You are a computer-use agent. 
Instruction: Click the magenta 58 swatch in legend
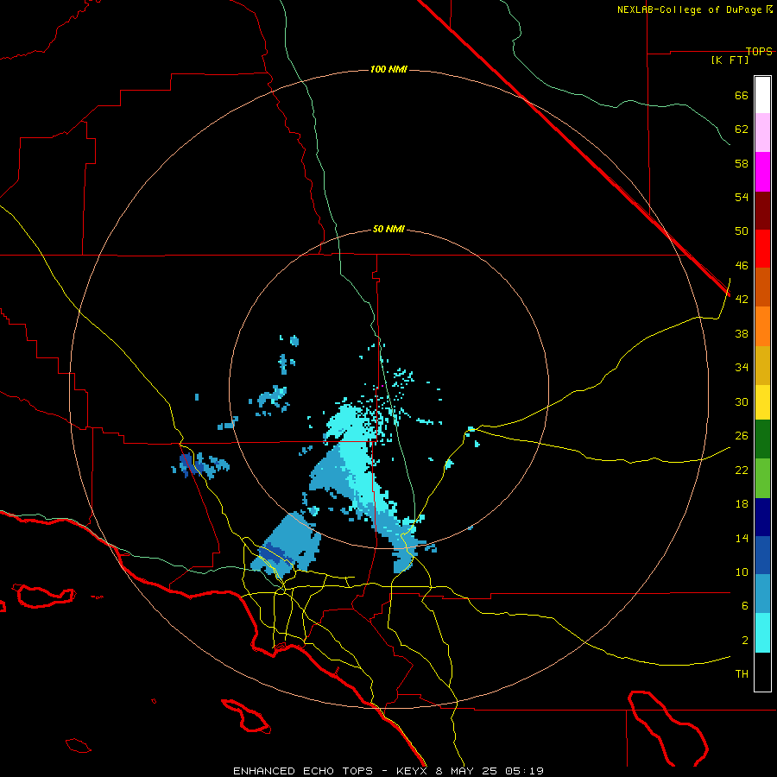pyautogui.click(x=762, y=172)
